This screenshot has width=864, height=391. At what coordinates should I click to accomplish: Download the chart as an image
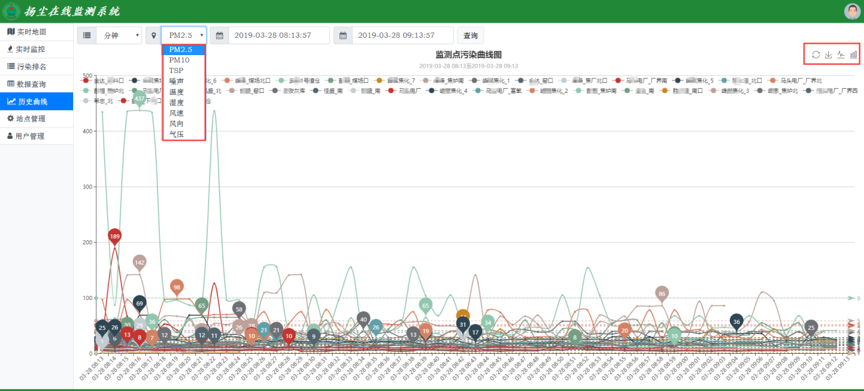(828, 54)
